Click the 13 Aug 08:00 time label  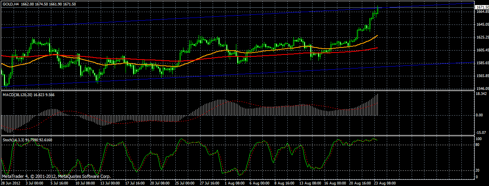[x=310, y=182]
